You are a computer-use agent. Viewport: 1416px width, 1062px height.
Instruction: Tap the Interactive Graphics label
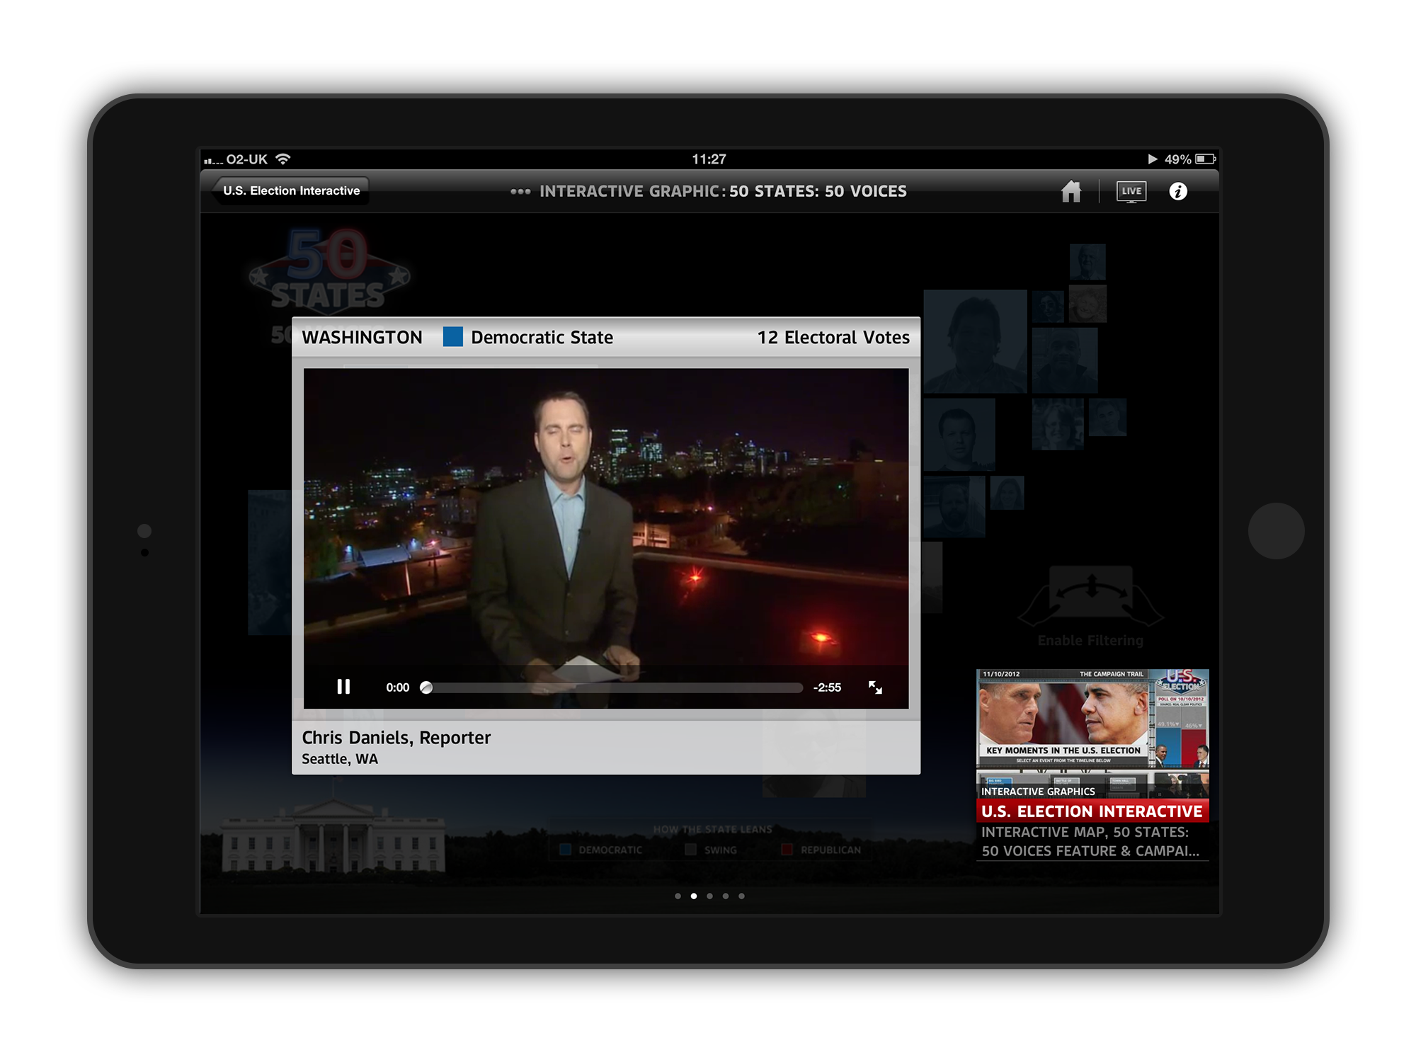(1038, 792)
